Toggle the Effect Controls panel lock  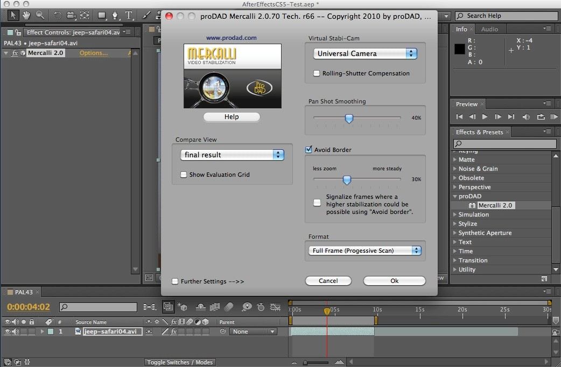click(x=18, y=32)
